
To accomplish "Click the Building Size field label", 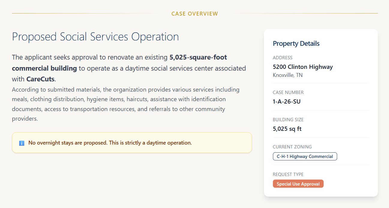I will 288,119.
